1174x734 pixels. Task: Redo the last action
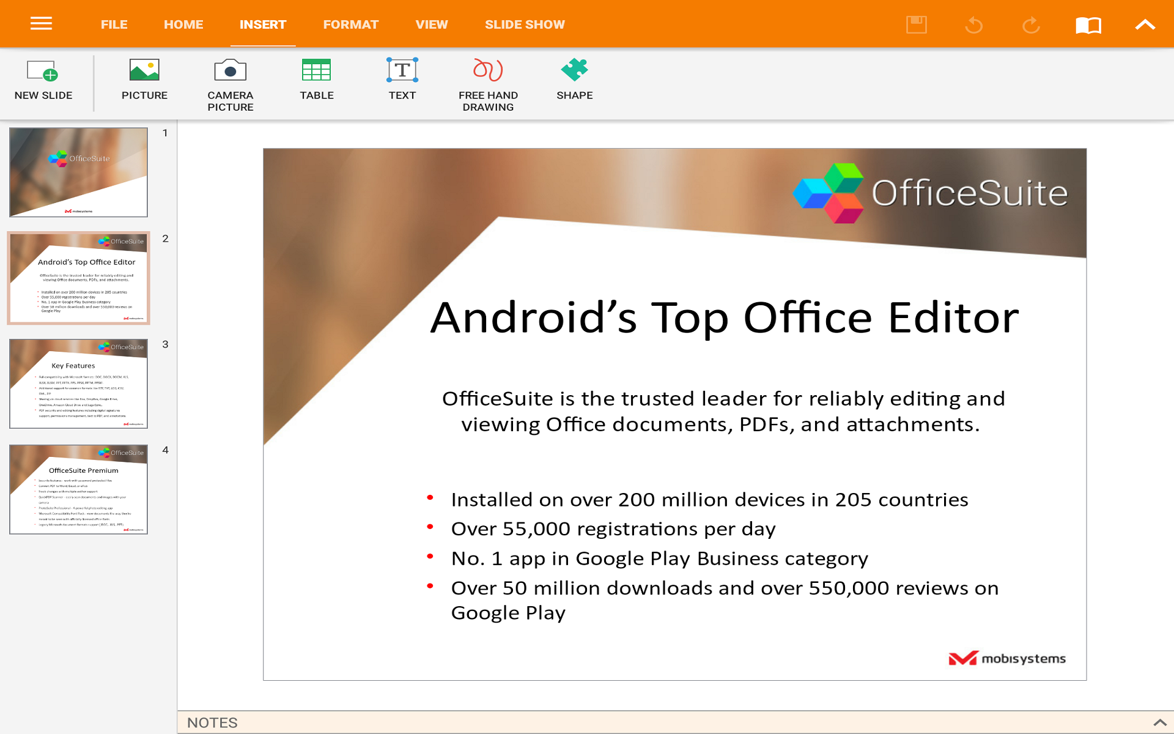tap(1031, 24)
